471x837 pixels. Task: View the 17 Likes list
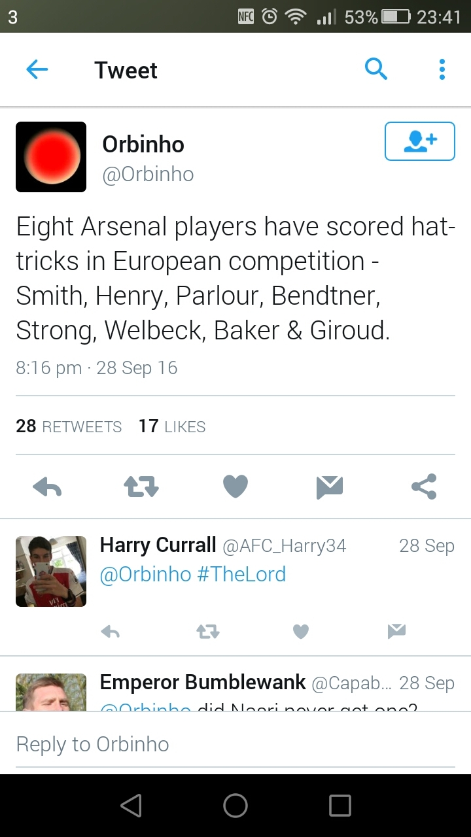(x=172, y=426)
